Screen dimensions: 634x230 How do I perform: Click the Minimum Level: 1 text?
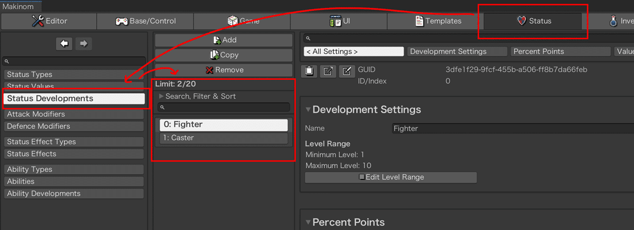(335, 155)
